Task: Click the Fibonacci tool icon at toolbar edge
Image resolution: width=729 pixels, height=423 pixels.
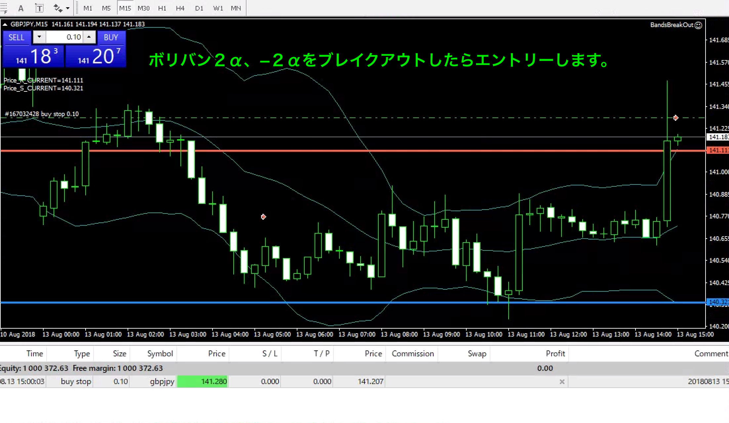Action: click(x=3, y=8)
